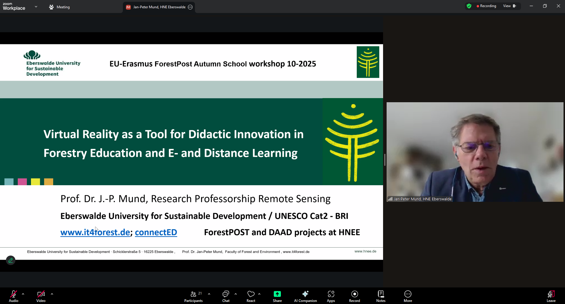This screenshot has height=304, width=565.
Task: Toggle recording with the Record button
Action: [354, 296]
